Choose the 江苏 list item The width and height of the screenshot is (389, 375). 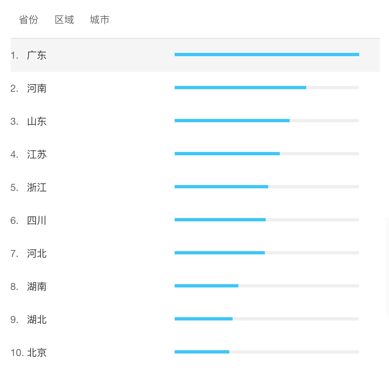[37, 154]
